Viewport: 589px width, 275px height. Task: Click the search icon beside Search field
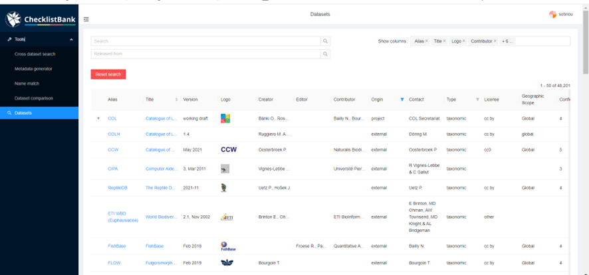tap(325, 41)
